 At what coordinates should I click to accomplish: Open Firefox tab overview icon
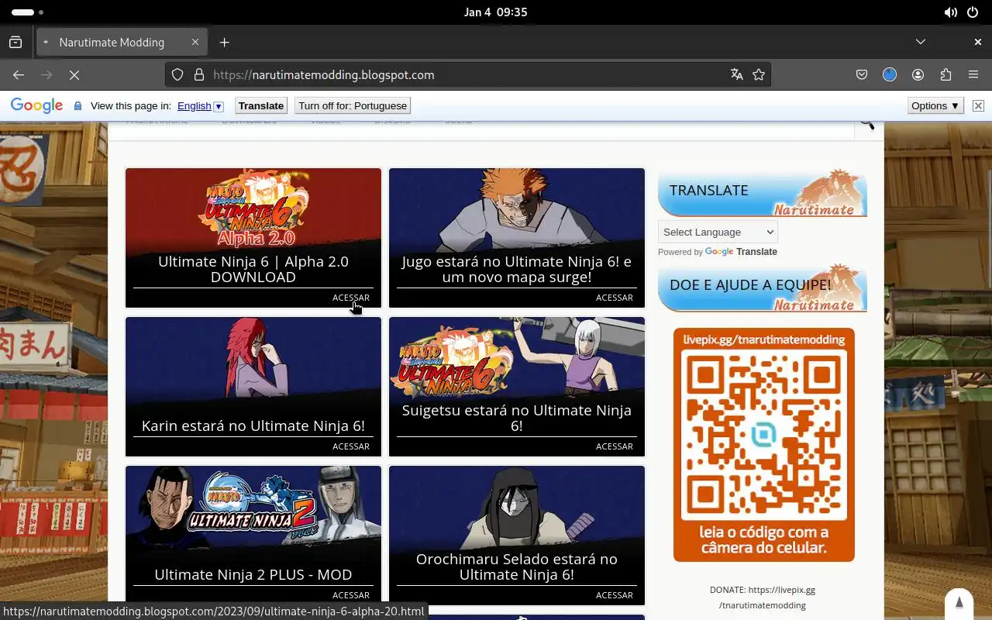(x=15, y=42)
